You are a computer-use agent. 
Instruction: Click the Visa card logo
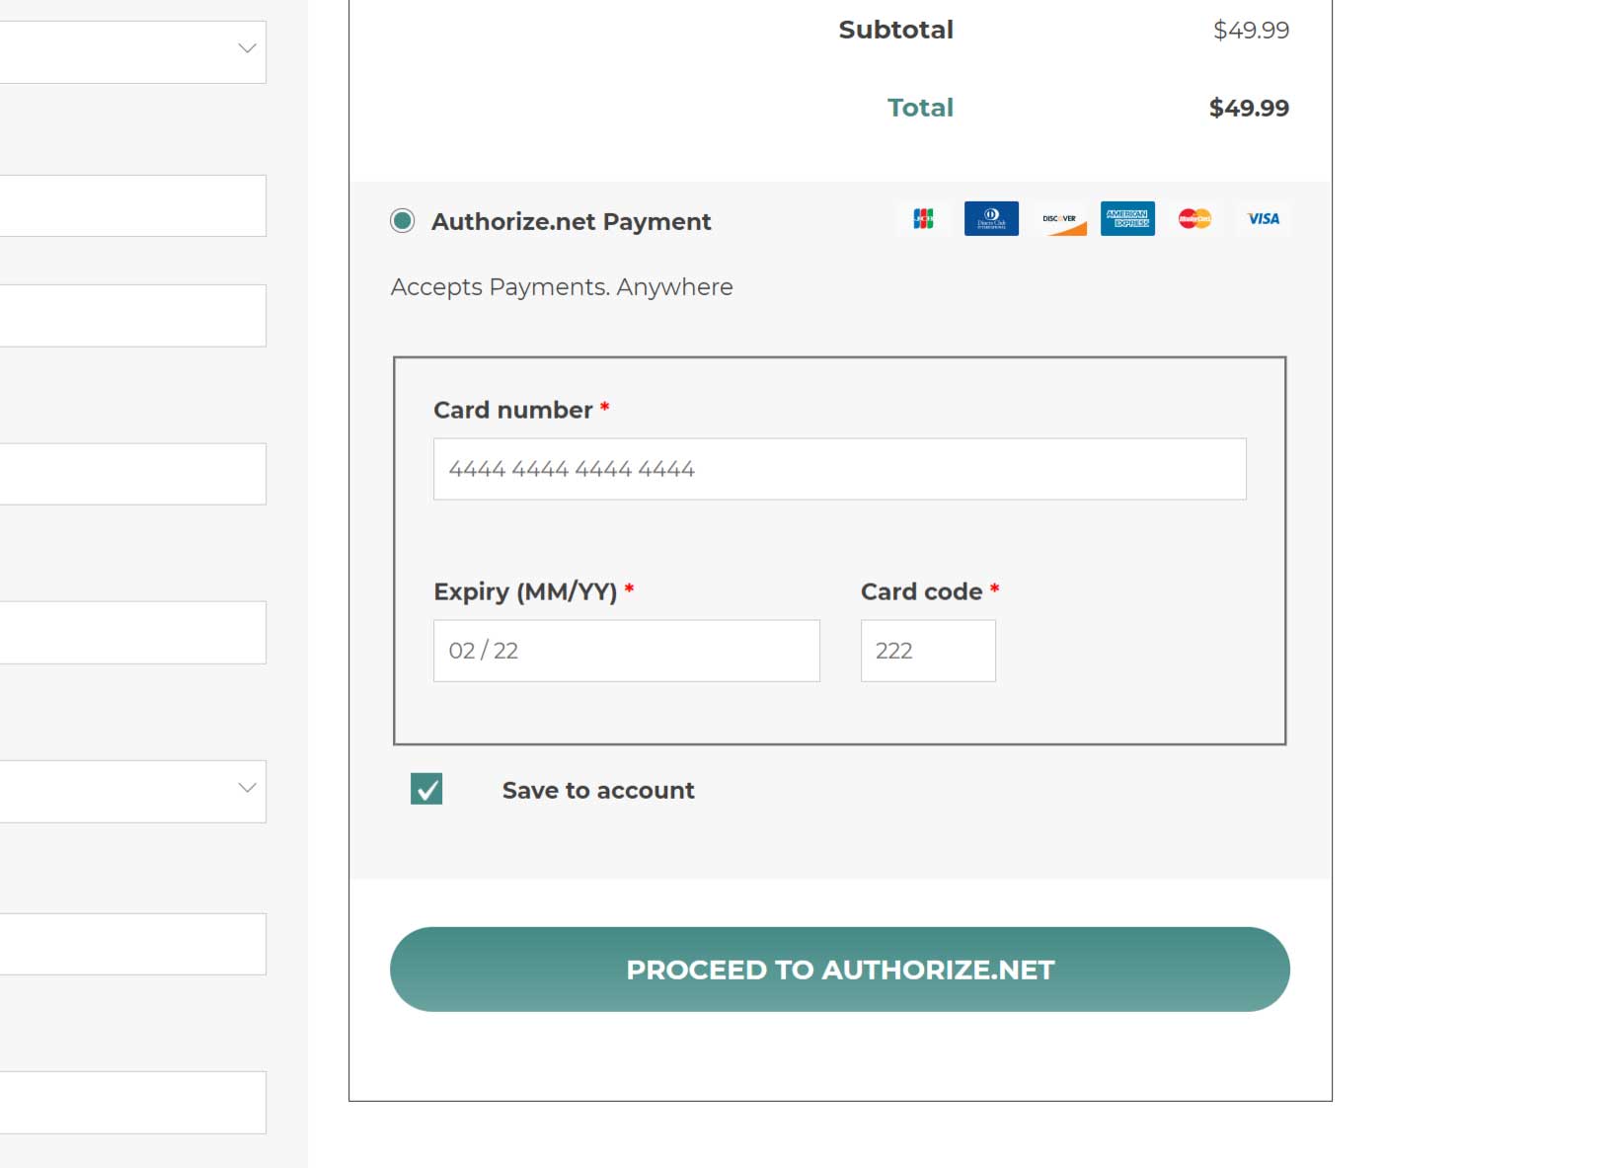1263,219
